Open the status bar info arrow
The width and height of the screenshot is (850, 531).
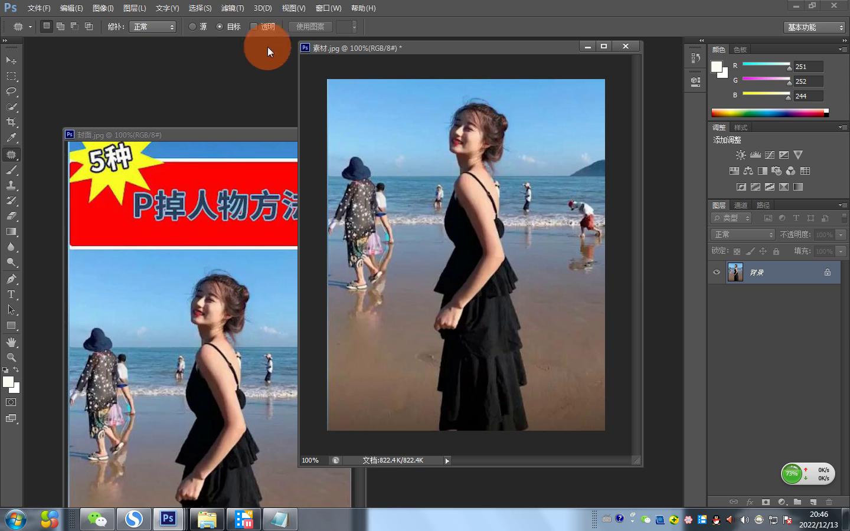coord(447,461)
